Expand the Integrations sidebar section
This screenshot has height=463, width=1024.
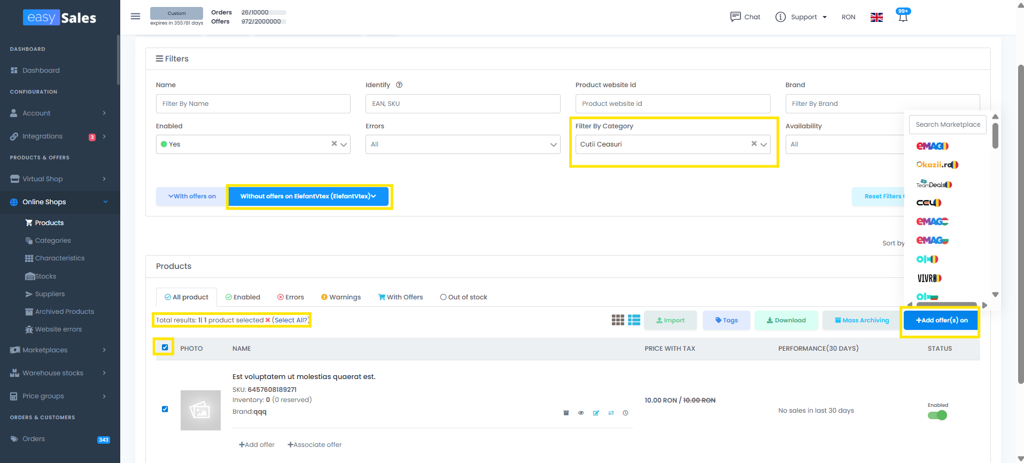(59, 136)
